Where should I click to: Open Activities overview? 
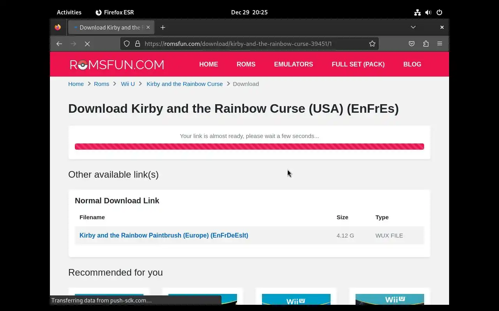69,12
